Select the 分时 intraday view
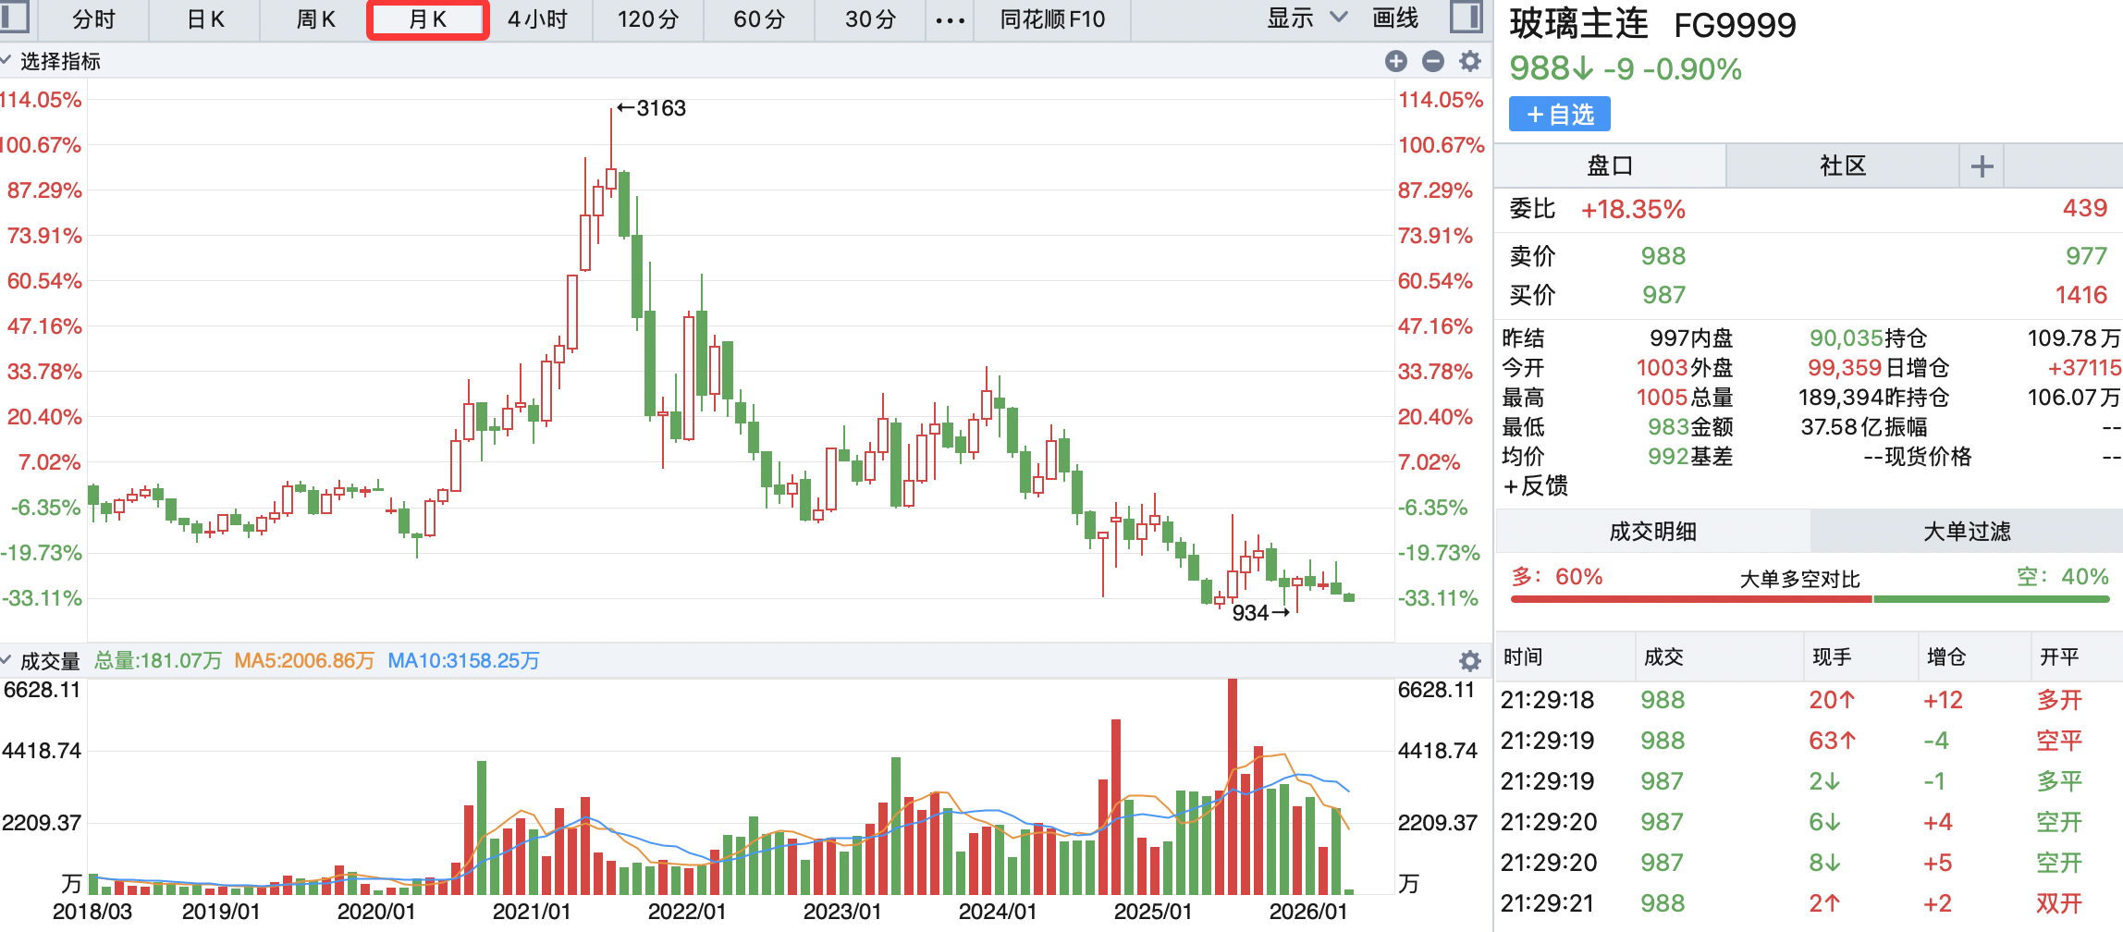2123x932 pixels. (93, 19)
